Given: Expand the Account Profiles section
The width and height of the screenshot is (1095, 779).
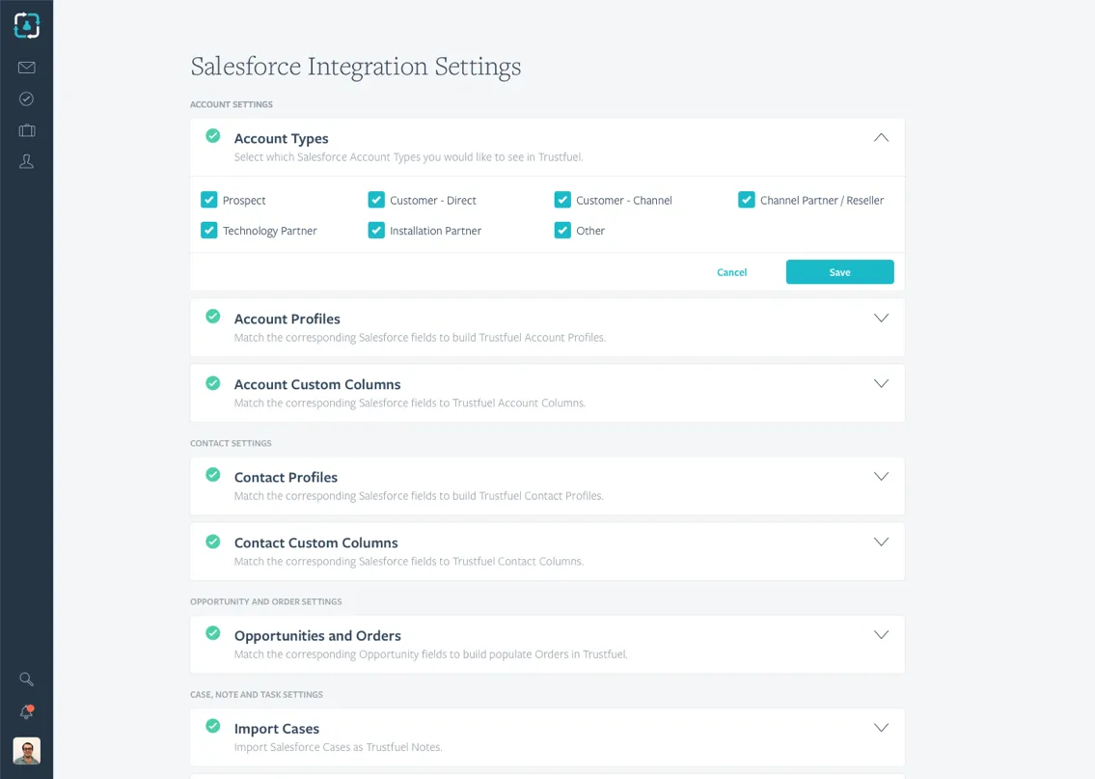Looking at the screenshot, I should click(881, 318).
